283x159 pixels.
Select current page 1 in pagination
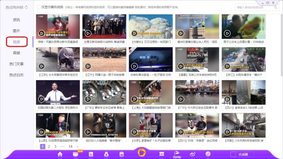pyautogui.click(x=42, y=147)
